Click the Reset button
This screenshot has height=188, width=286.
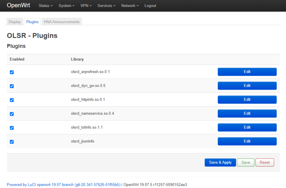(x=265, y=162)
